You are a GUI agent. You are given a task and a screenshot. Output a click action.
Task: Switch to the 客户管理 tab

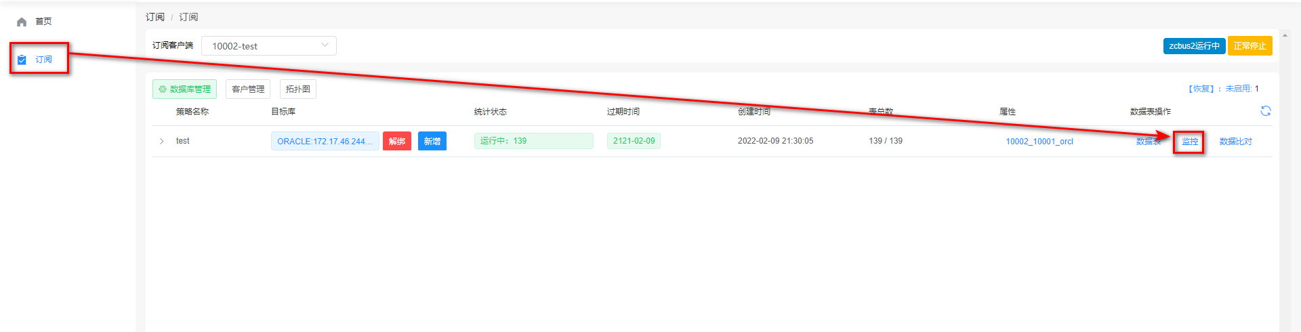pyautogui.click(x=248, y=89)
